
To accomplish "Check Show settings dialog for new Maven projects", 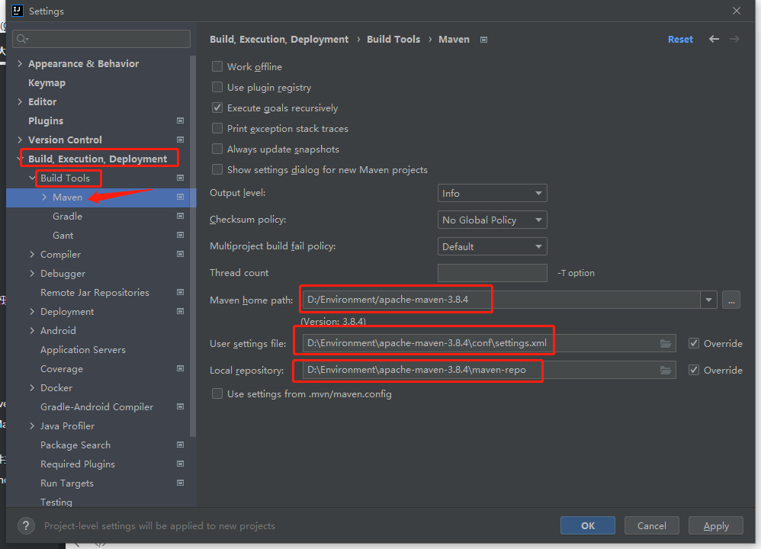I will point(217,169).
